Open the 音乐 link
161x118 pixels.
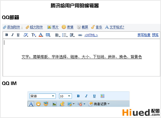99,27
